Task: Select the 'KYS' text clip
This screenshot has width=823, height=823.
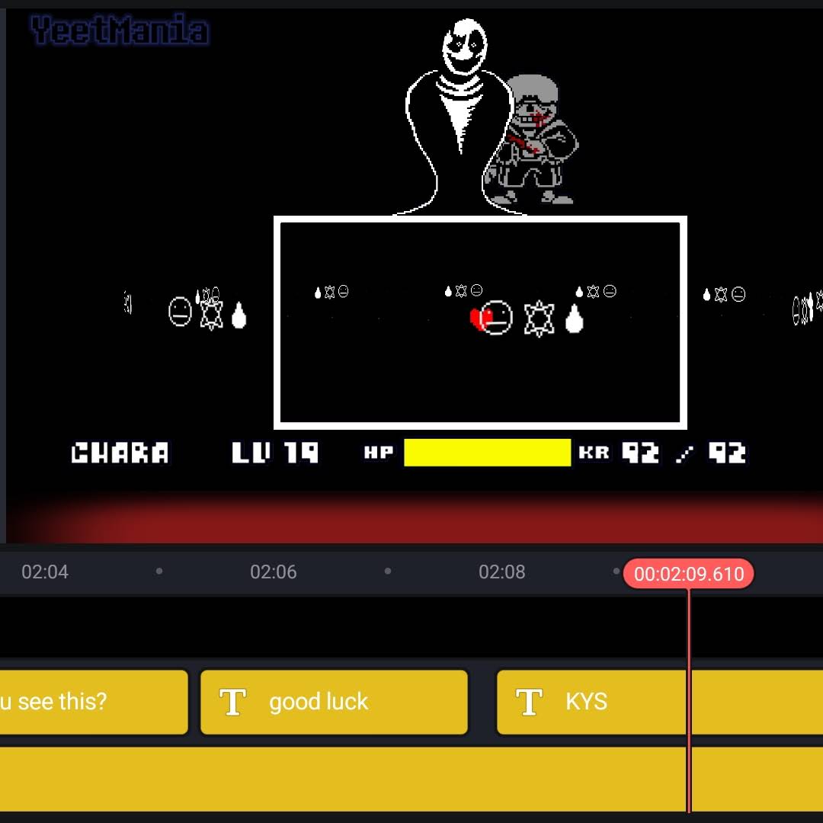Action: tap(660, 702)
